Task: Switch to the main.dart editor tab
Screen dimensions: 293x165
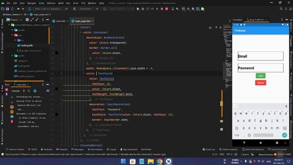Action: click(x=60, y=21)
